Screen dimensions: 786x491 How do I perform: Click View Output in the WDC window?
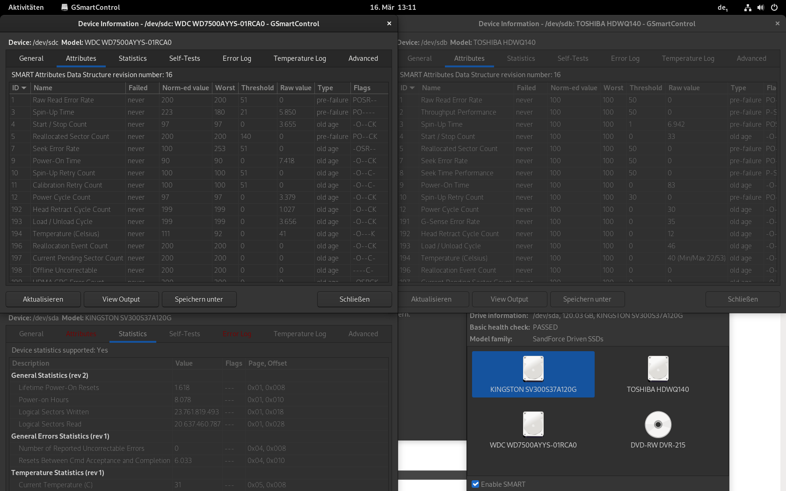(x=121, y=299)
